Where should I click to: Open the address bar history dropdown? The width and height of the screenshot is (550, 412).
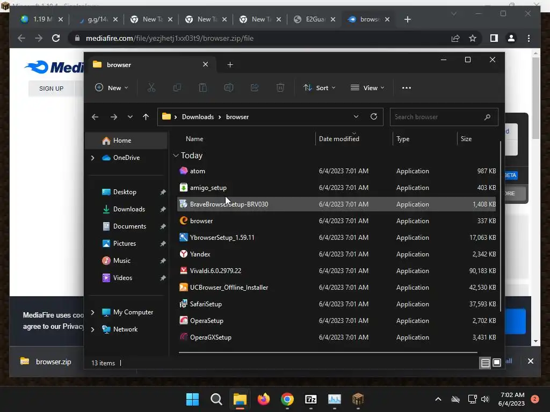tap(356, 116)
